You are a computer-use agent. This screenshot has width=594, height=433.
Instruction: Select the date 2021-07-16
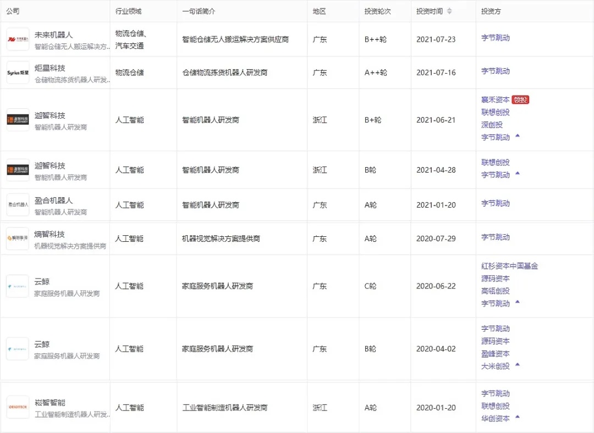click(436, 73)
